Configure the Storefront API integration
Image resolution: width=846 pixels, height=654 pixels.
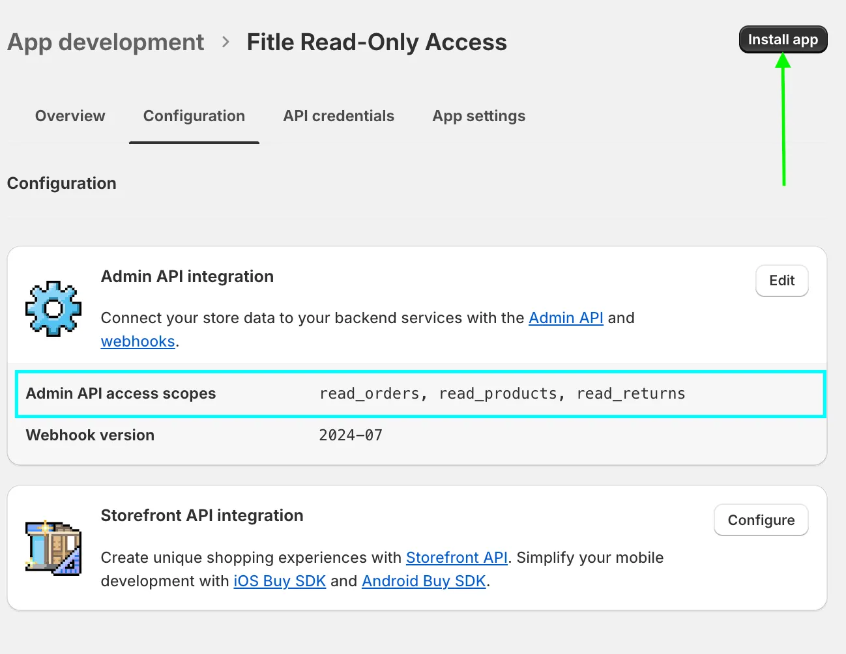(x=761, y=520)
